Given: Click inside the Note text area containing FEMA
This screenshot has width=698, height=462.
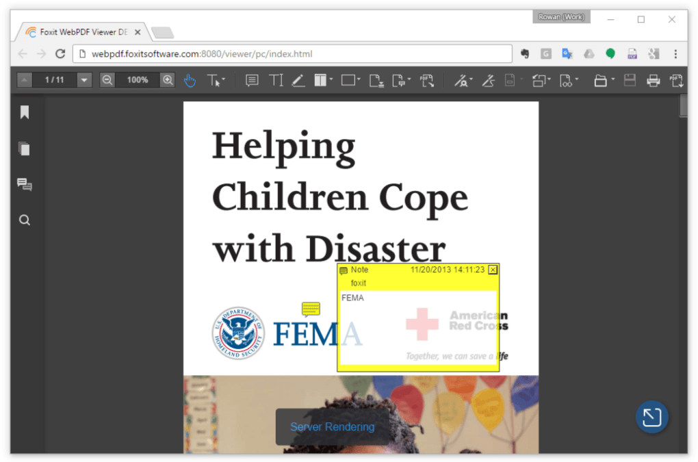Looking at the screenshot, I should click(418, 328).
